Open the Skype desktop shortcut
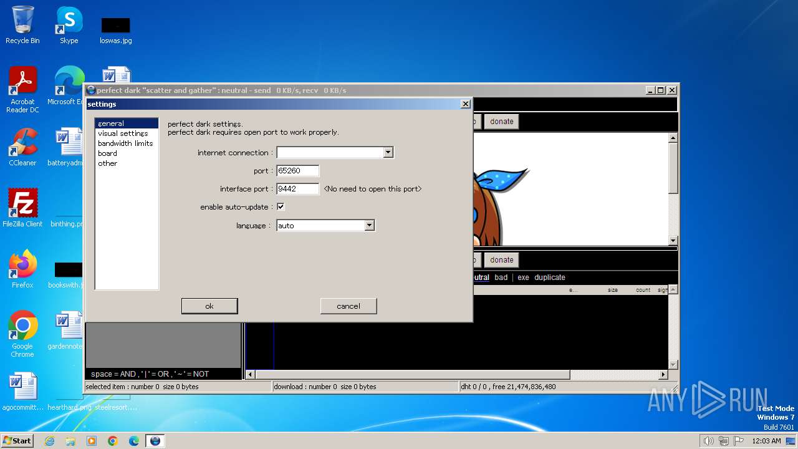The width and height of the screenshot is (798, 449). point(69,26)
